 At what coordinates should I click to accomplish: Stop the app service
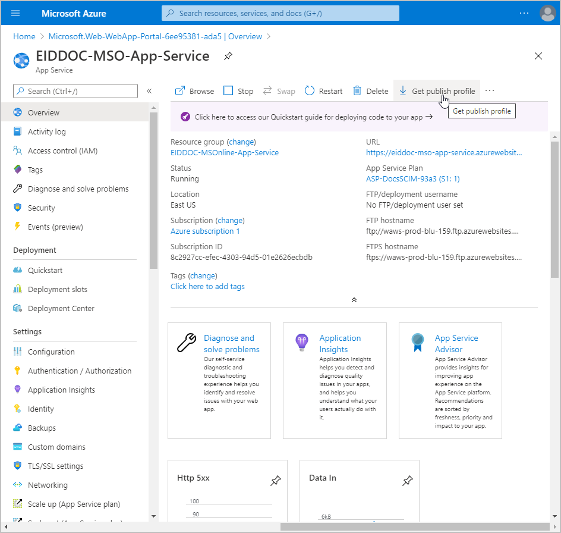pyautogui.click(x=238, y=91)
